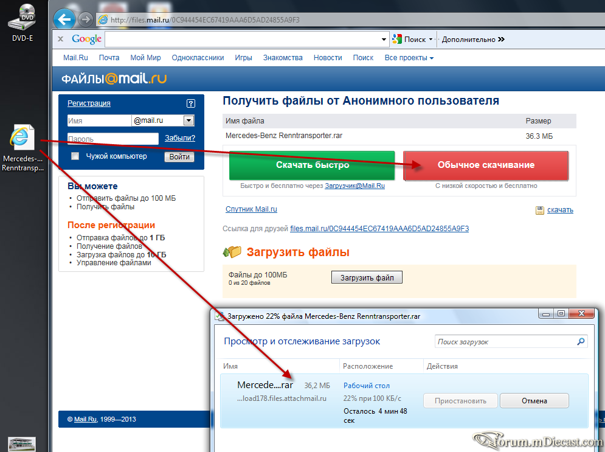This screenshot has width=605, height=452.
Task: Click the Поиск button in Google toolbar
Action: [x=409, y=40]
